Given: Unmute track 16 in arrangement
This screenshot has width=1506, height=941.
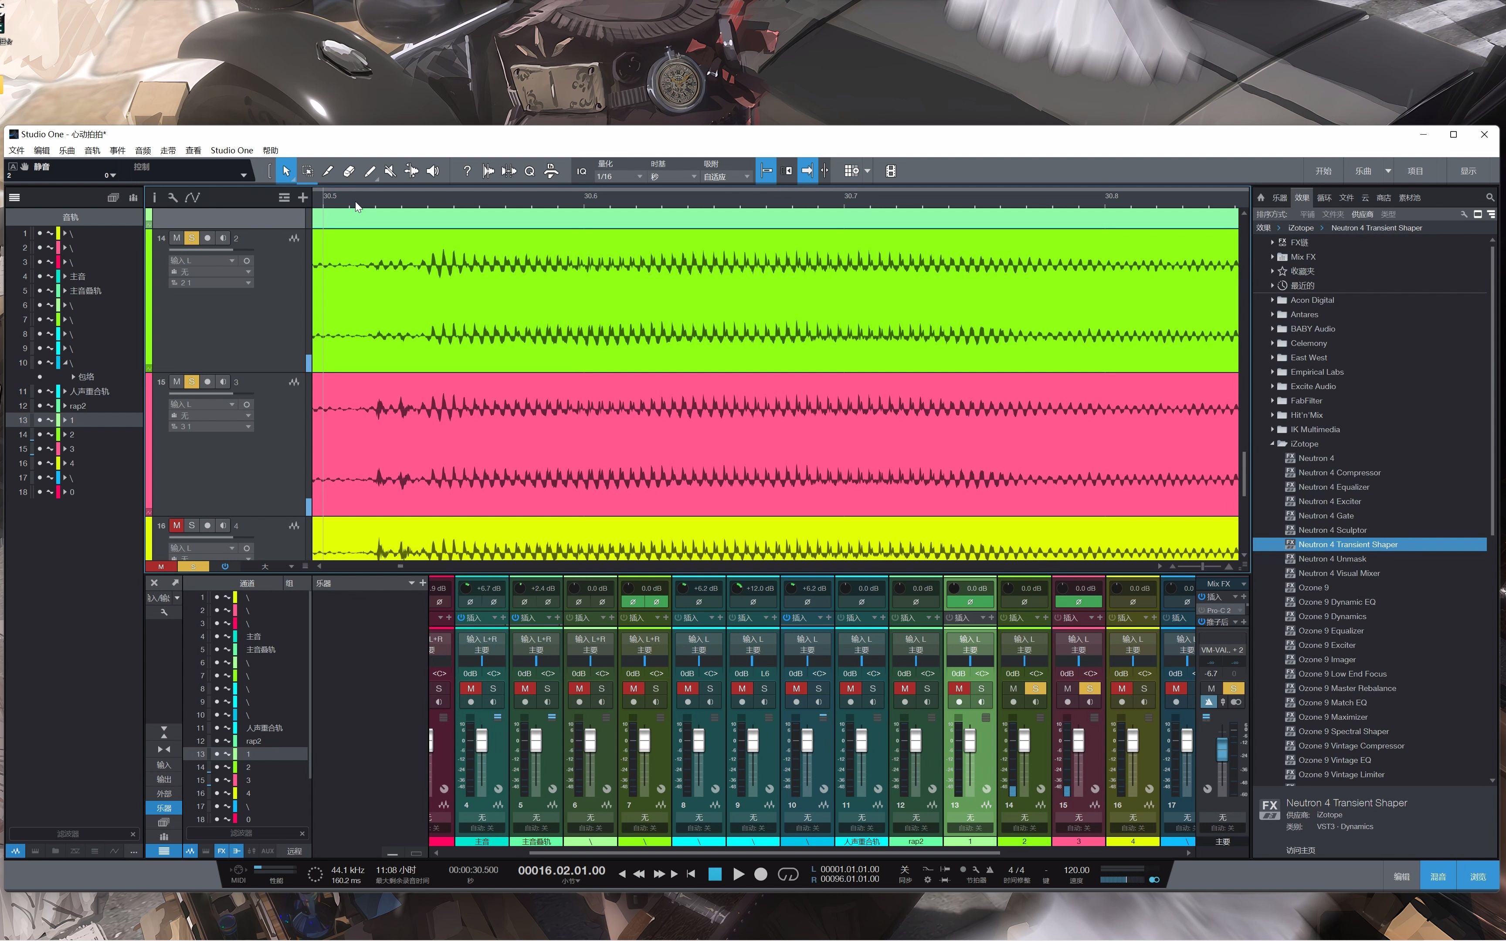Looking at the screenshot, I should (x=177, y=525).
